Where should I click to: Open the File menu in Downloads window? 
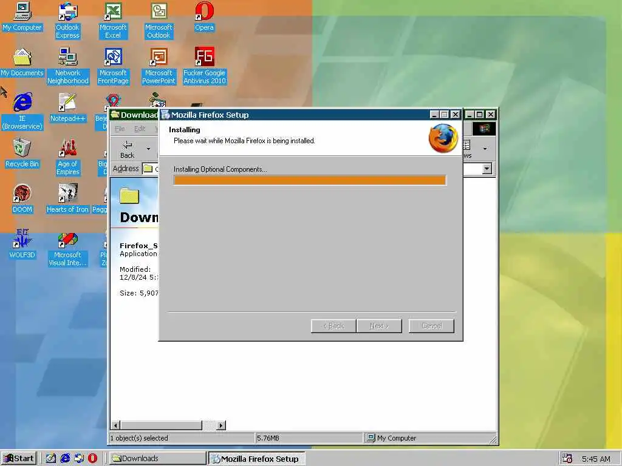tap(120, 129)
